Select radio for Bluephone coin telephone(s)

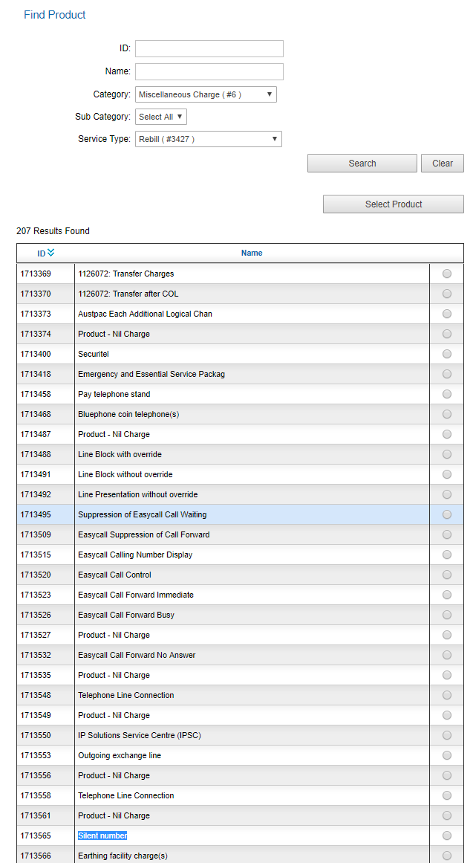tap(447, 414)
